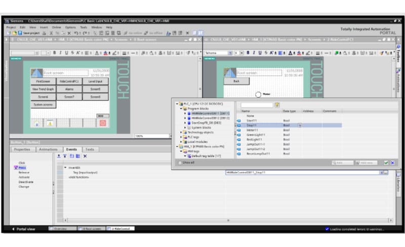Select ResetJumpOut11 tag row

(x=289, y=154)
